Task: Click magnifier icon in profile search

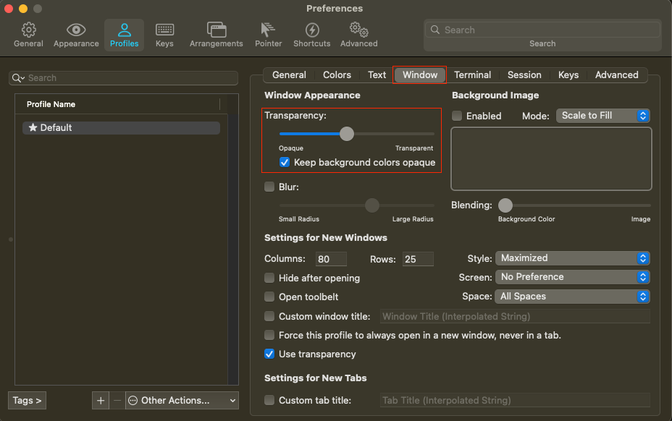Action: point(18,78)
